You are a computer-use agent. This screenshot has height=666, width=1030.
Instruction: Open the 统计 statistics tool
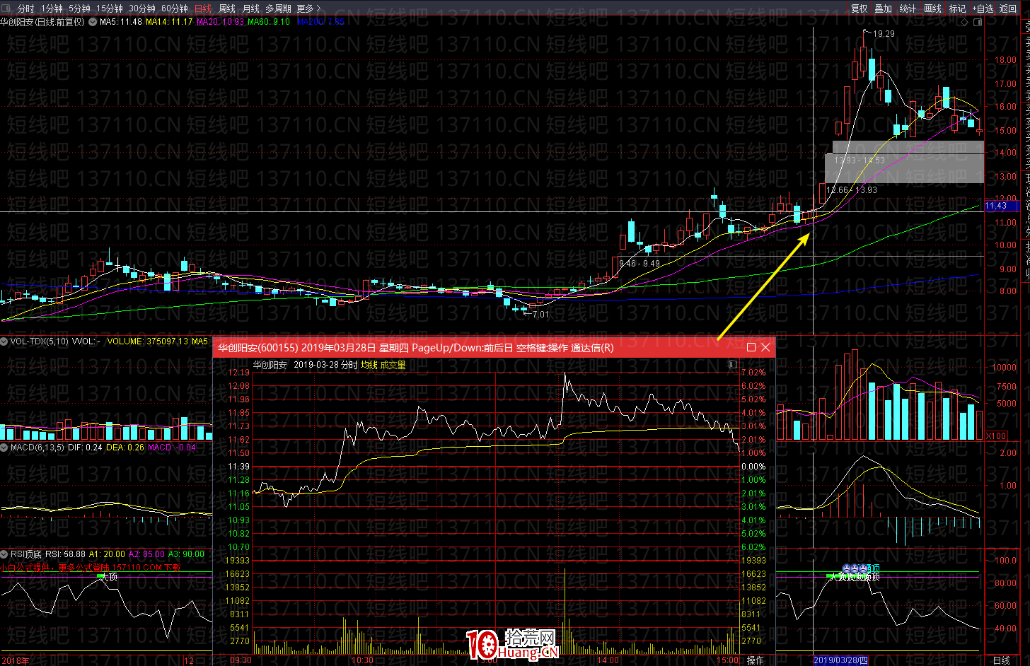tap(908, 8)
